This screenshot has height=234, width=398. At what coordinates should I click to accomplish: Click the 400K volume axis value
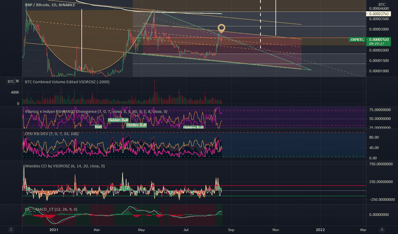[x=15, y=93]
